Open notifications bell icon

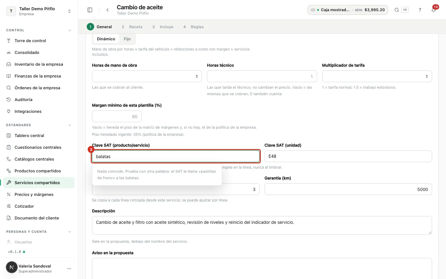coord(434,10)
